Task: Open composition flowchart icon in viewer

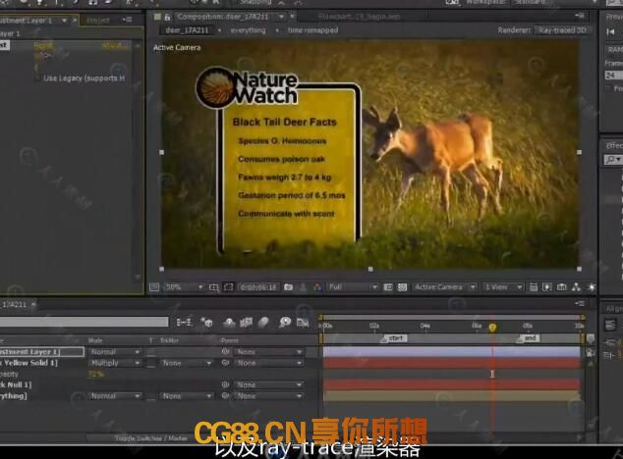Action: point(576,286)
